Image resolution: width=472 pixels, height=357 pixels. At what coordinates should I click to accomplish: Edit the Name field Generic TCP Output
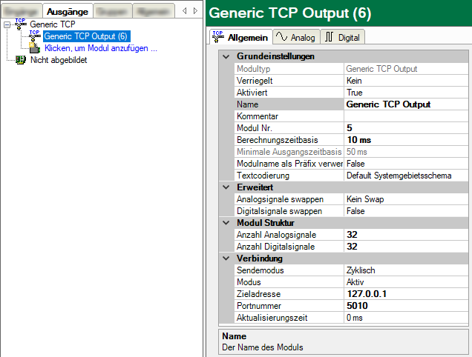406,104
